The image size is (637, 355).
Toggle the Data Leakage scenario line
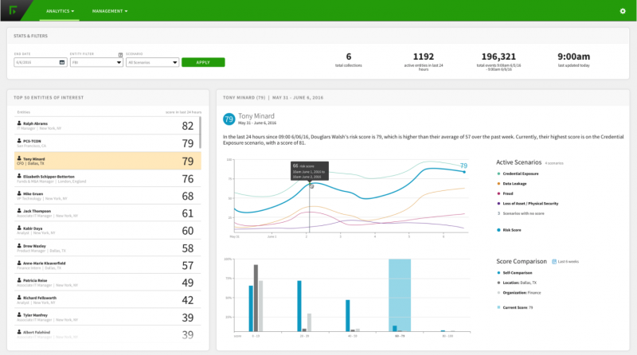[x=512, y=184]
